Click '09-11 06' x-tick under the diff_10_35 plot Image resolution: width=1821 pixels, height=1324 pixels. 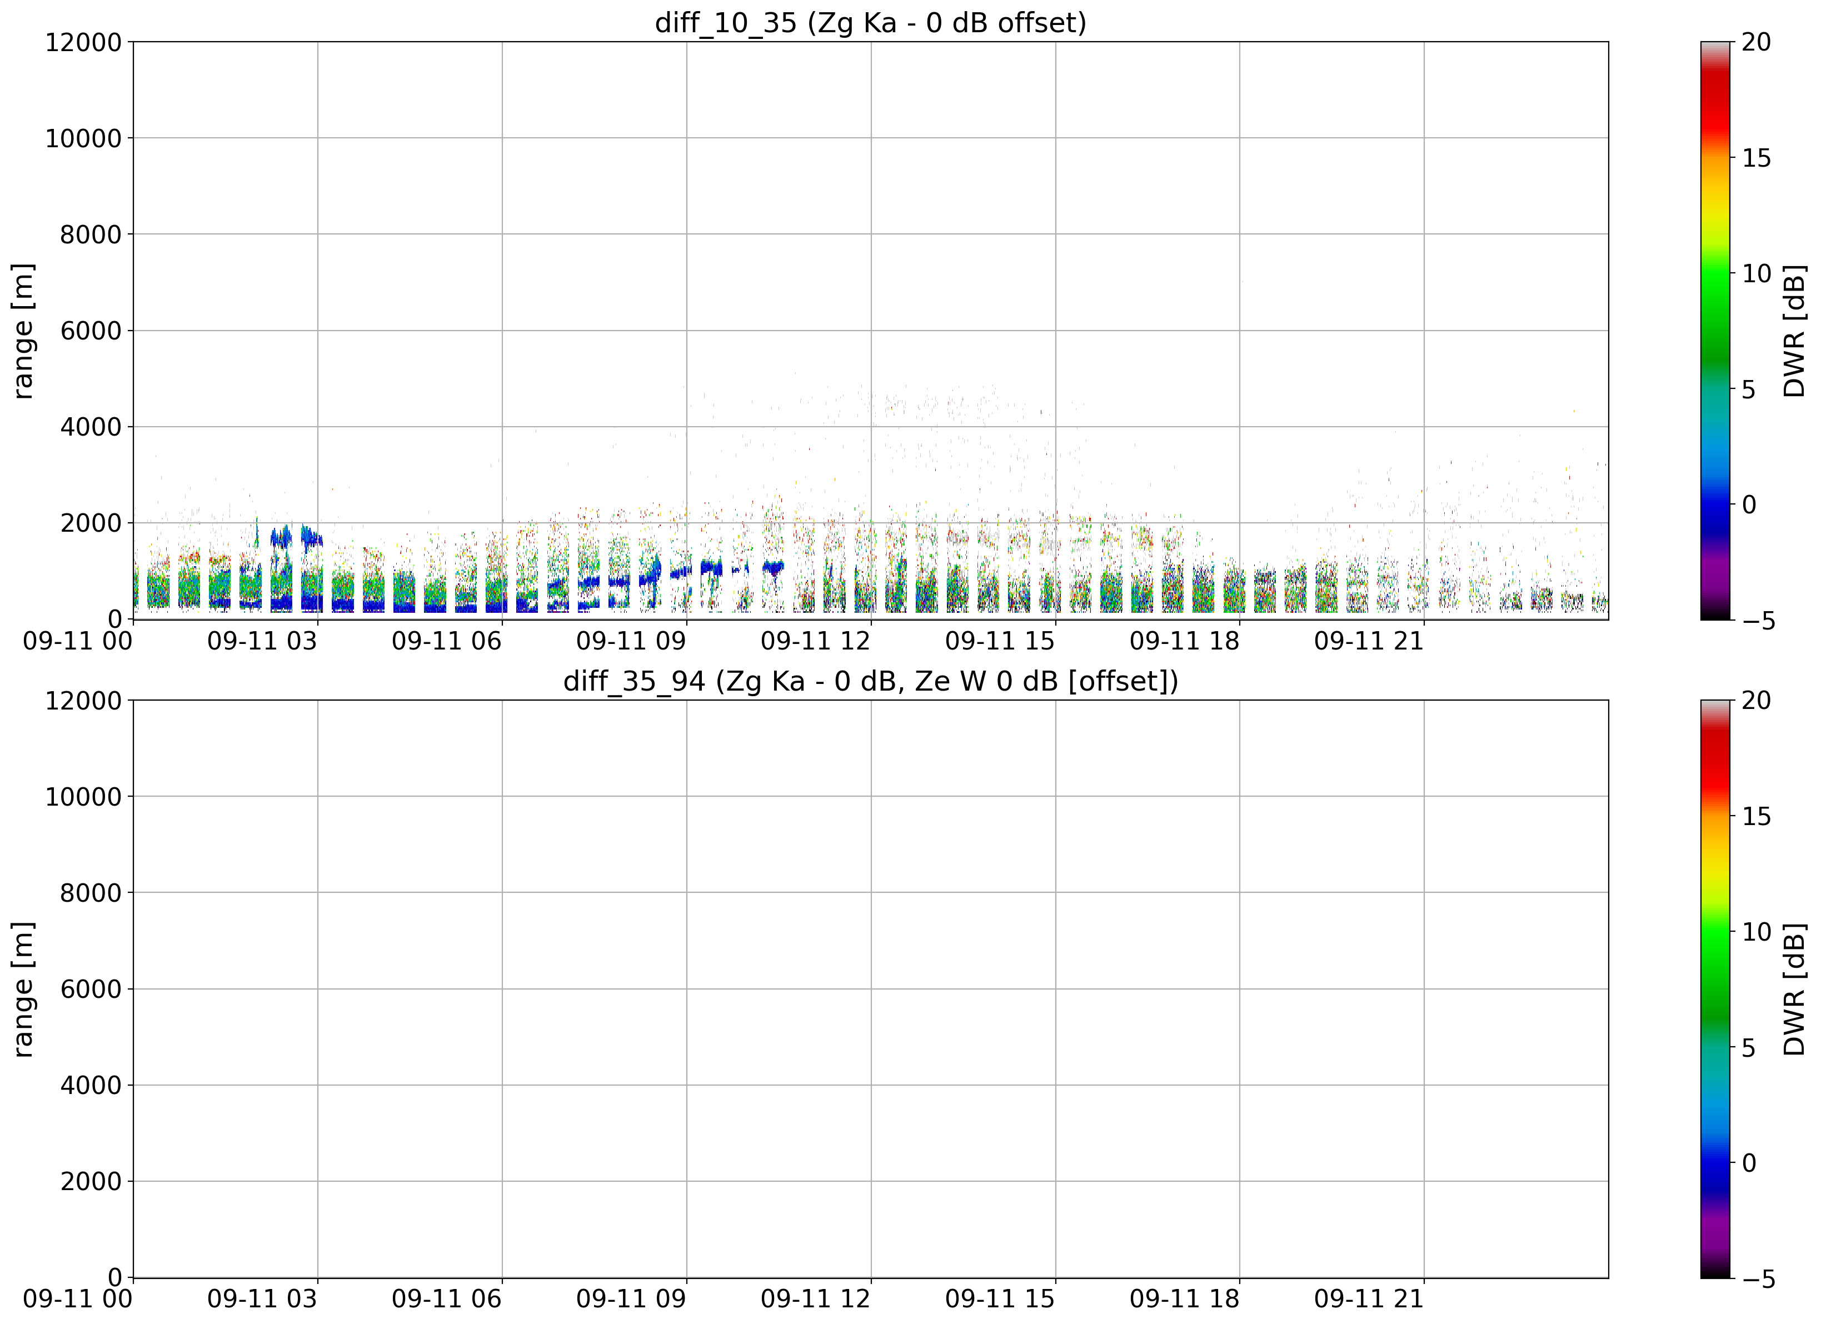pyautogui.click(x=446, y=641)
